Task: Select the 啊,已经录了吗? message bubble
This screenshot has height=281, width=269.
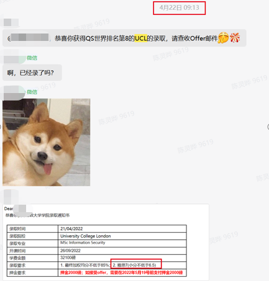Action: click(x=32, y=73)
